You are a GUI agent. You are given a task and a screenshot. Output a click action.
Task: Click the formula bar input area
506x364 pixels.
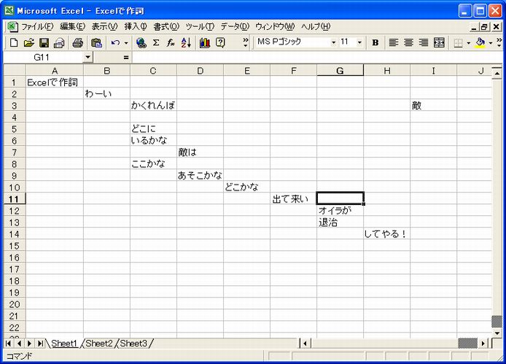pos(317,58)
